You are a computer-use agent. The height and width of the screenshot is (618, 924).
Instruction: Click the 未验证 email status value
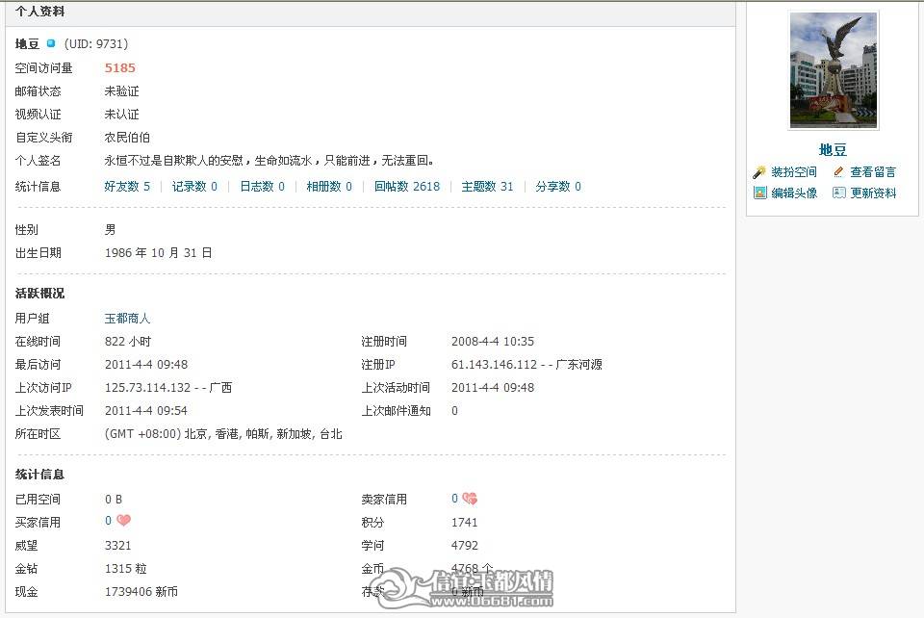122,91
